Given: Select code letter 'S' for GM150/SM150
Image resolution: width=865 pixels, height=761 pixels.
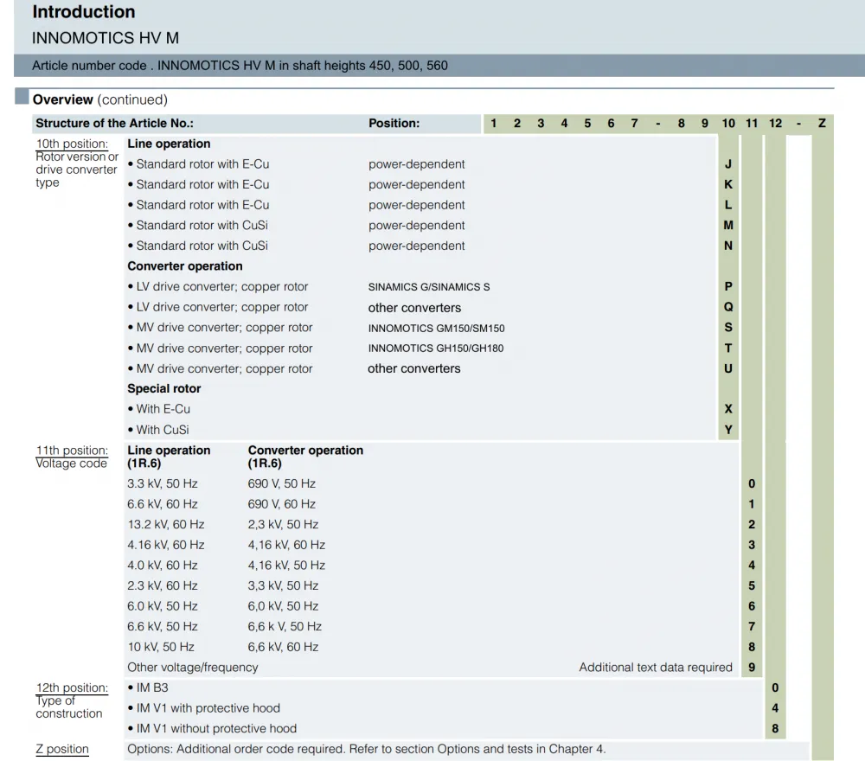Looking at the screenshot, I should tap(728, 328).
